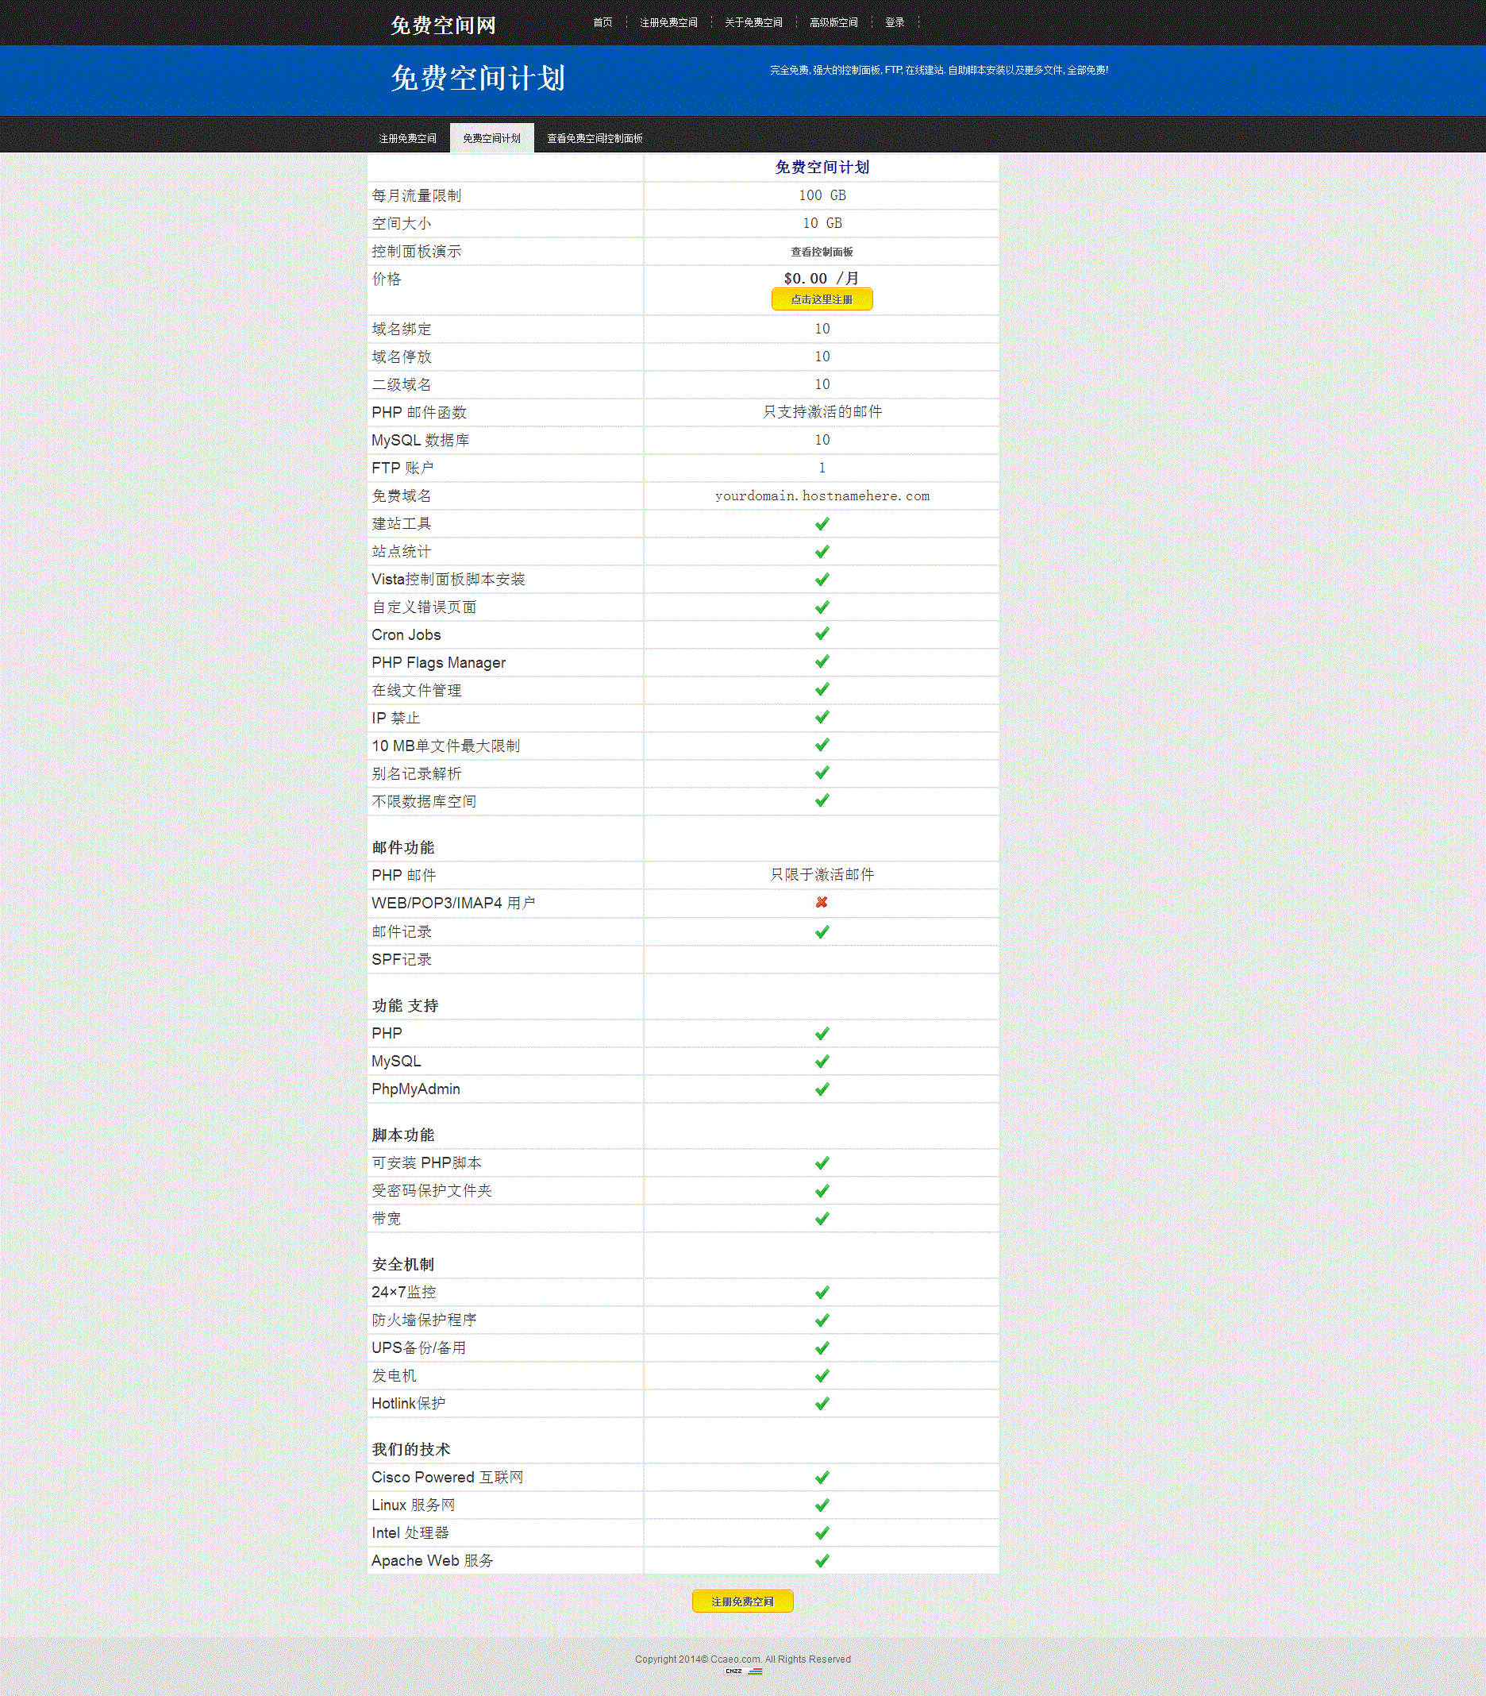1486x1696 pixels.
Task: Click the 脚本功能 section heading
Action: pyautogui.click(x=403, y=1135)
